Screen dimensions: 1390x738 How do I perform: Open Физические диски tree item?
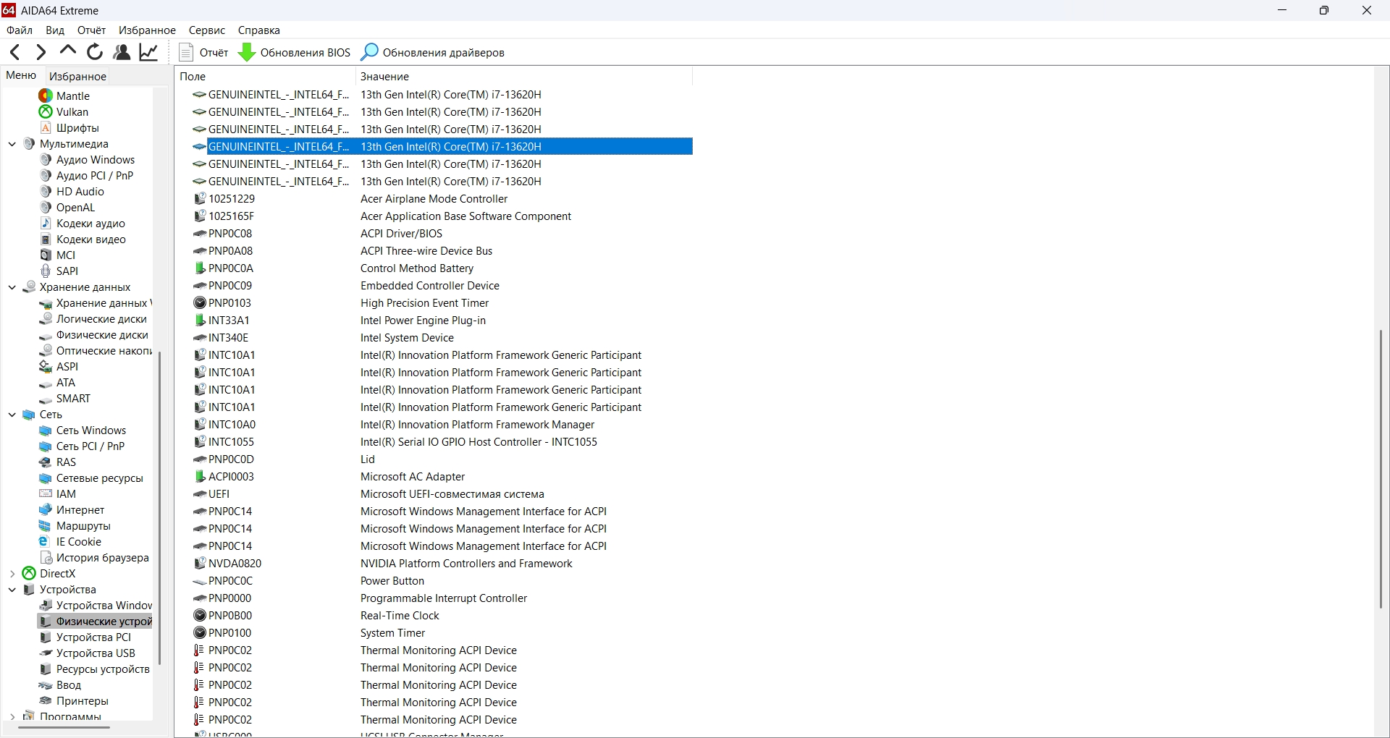click(94, 335)
